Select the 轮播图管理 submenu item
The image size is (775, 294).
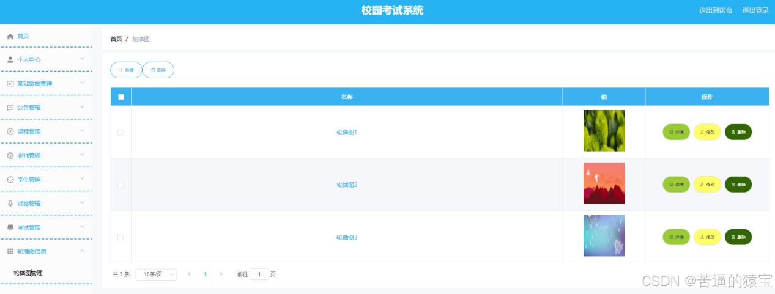[28, 273]
